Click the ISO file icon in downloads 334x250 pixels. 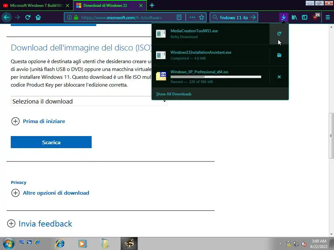pyautogui.click(x=161, y=76)
